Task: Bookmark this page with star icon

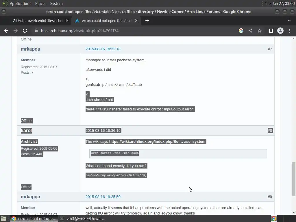Action: 260,31
